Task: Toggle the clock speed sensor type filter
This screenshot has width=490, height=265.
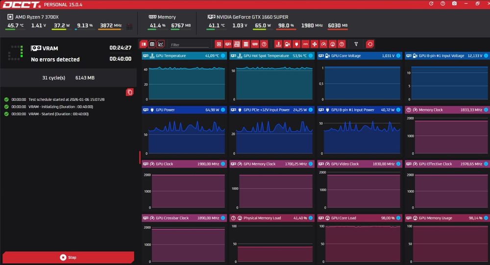Action: (x=324, y=44)
